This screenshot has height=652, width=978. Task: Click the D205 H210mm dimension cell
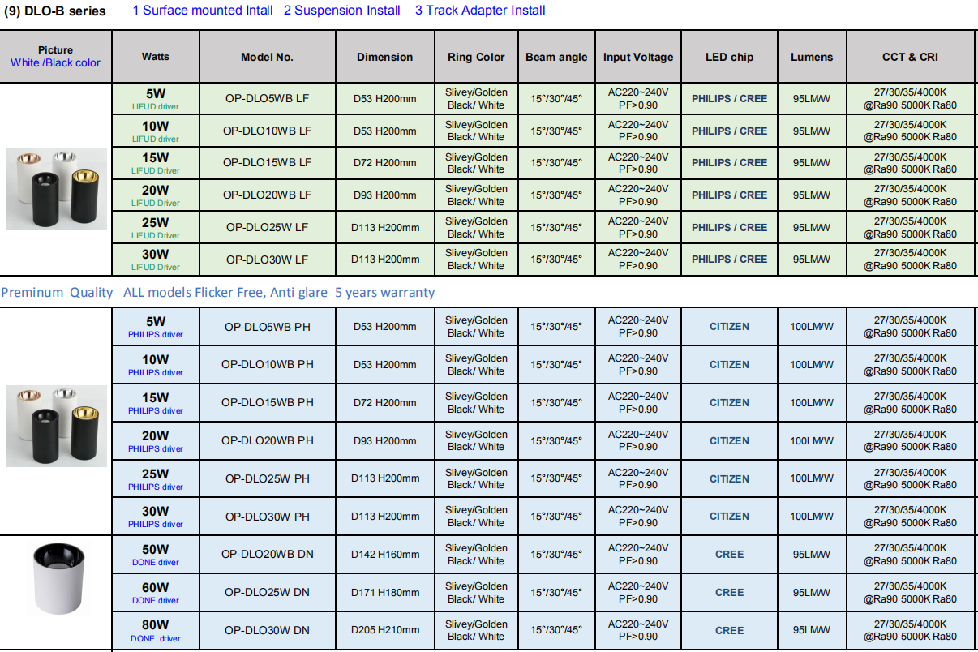coord(385,631)
